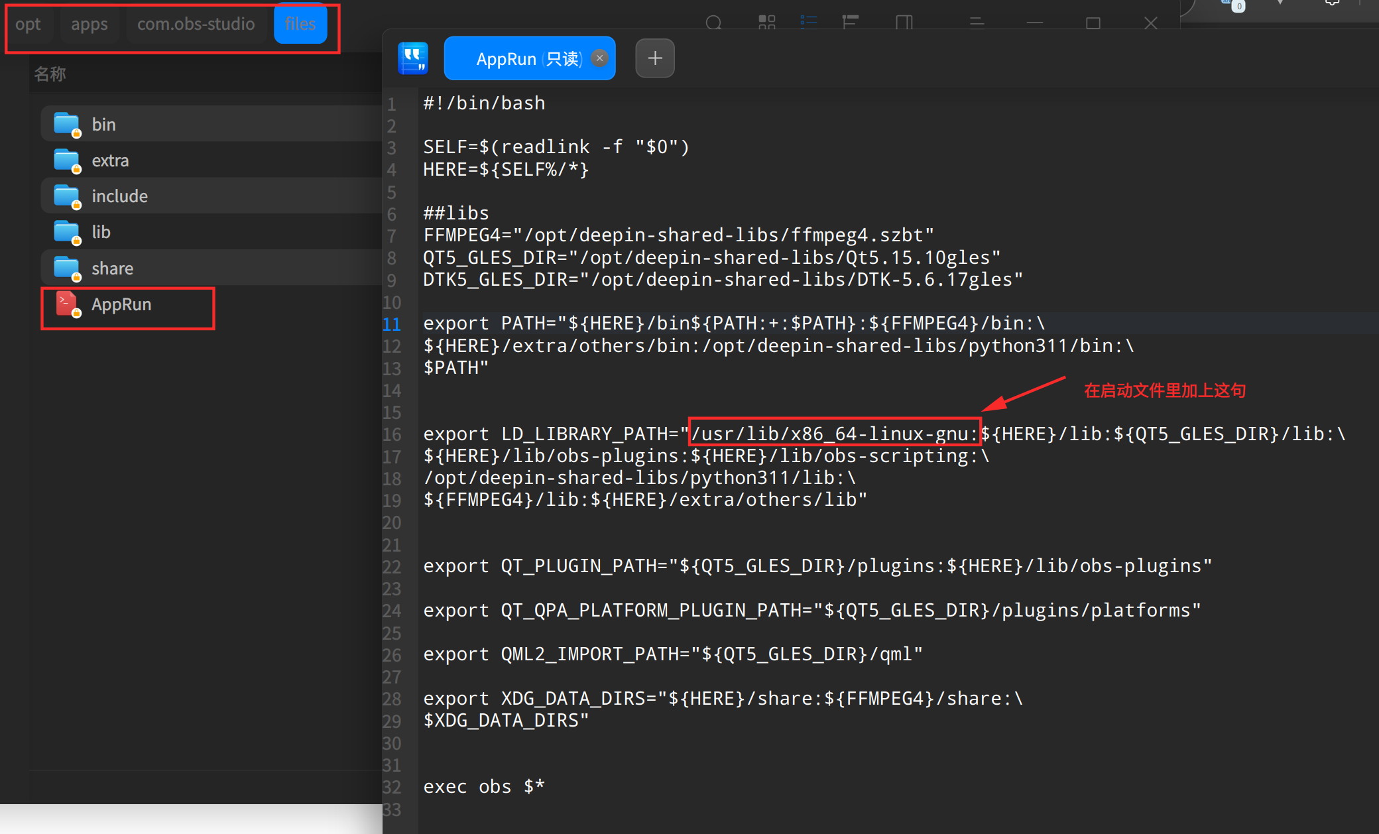Click the '#!/bin/bash' line

(484, 103)
